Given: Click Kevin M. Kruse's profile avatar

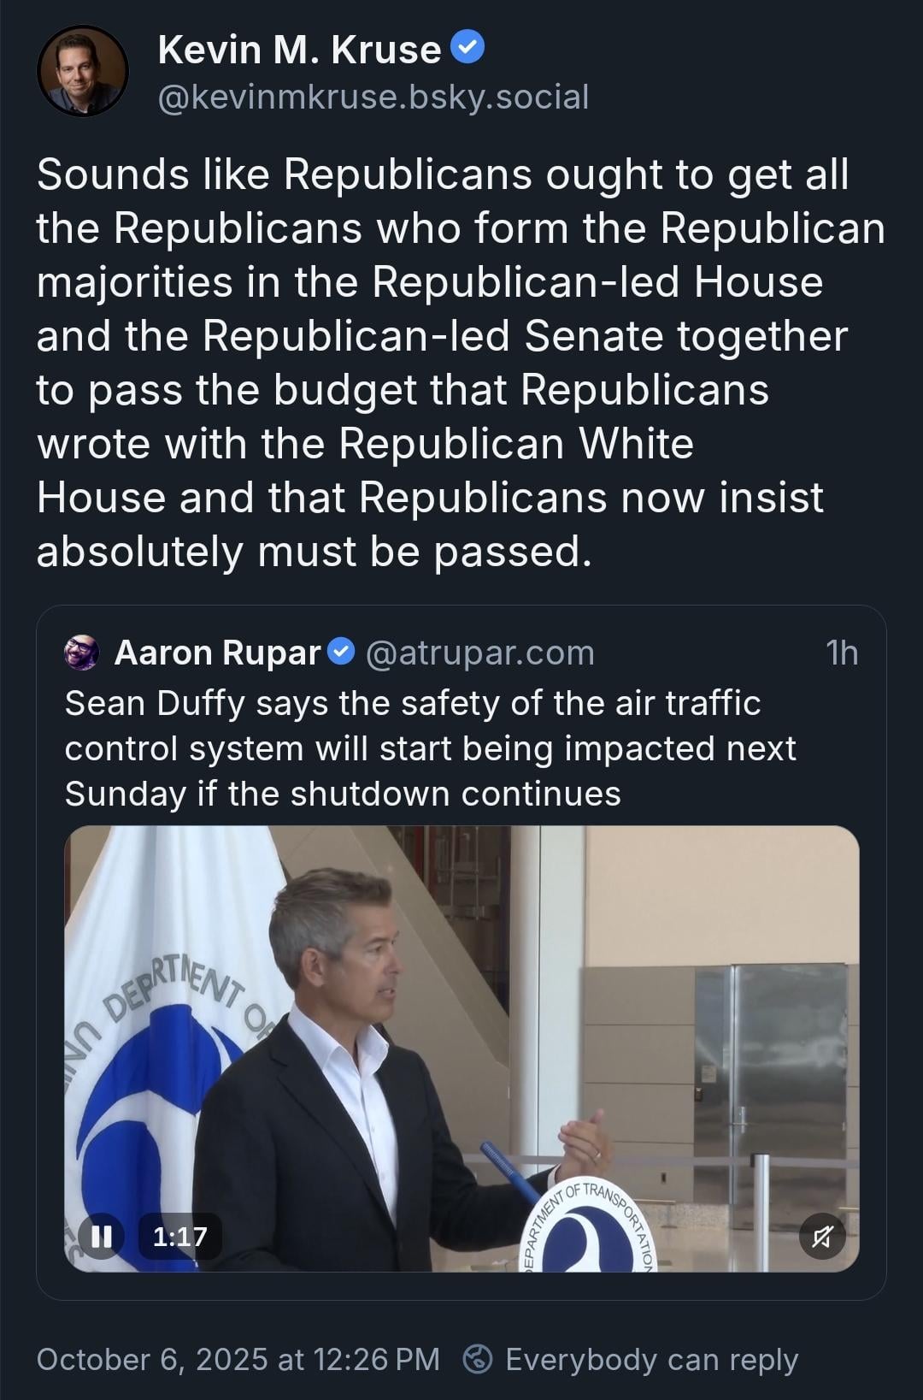Looking at the screenshot, I should coord(83,71).
